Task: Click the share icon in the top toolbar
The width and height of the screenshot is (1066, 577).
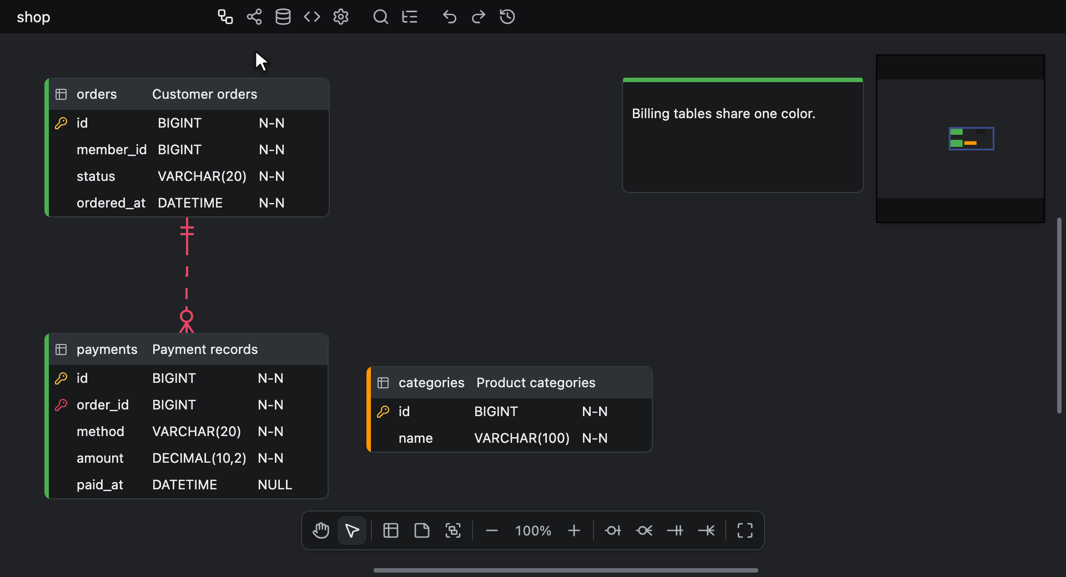Action: click(254, 17)
